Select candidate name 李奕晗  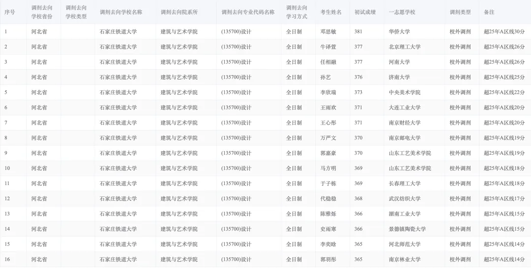(328, 244)
